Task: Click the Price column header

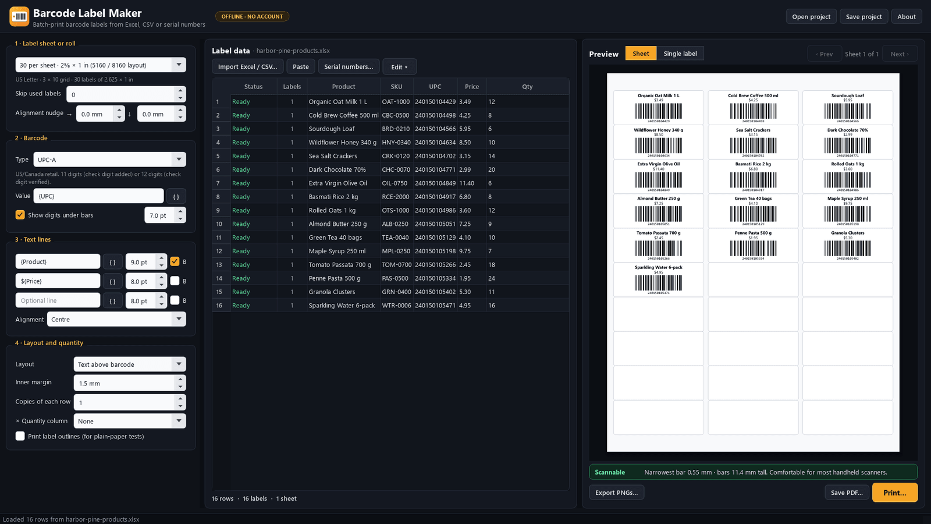Action: (x=472, y=86)
